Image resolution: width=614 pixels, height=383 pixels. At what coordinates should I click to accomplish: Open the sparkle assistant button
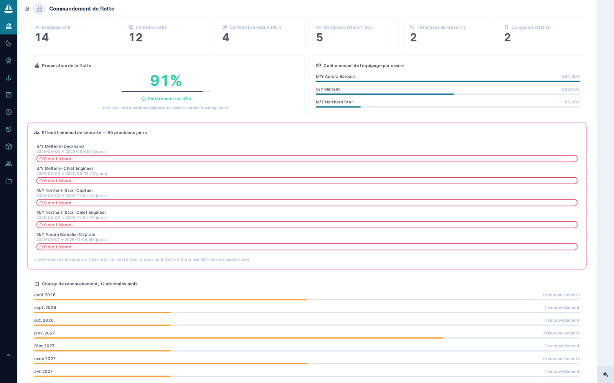coord(606,375)
